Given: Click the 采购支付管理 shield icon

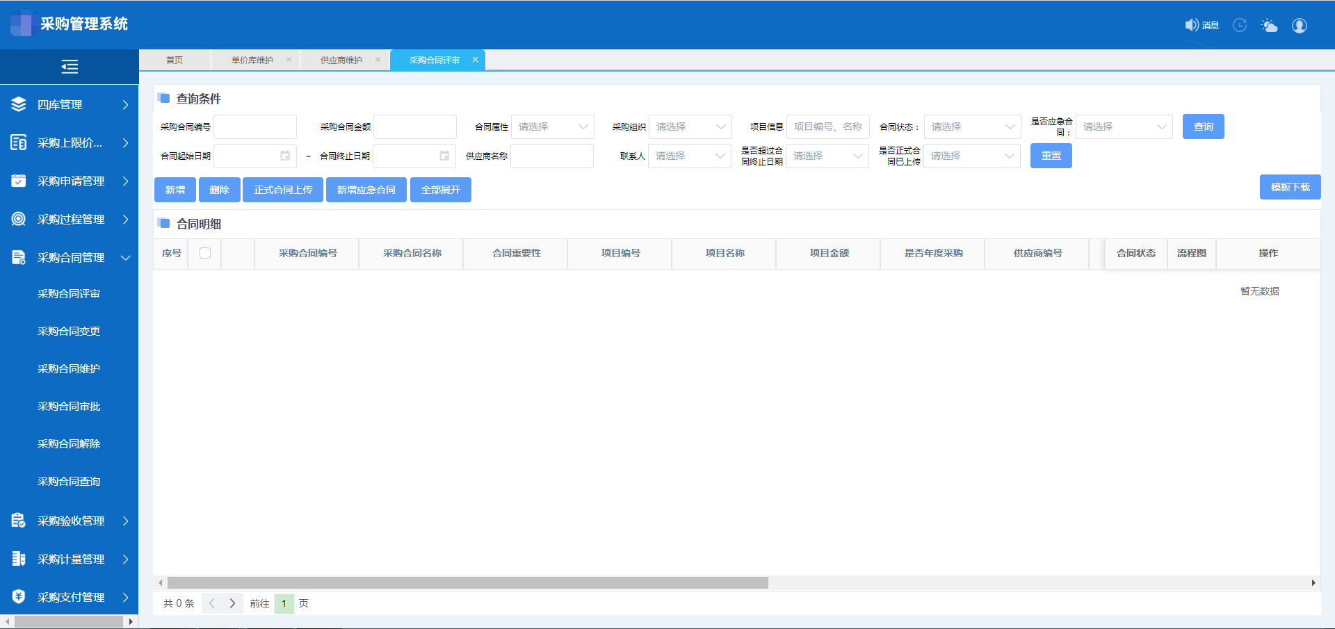Looking at the screenshot, I should point(19,597).
